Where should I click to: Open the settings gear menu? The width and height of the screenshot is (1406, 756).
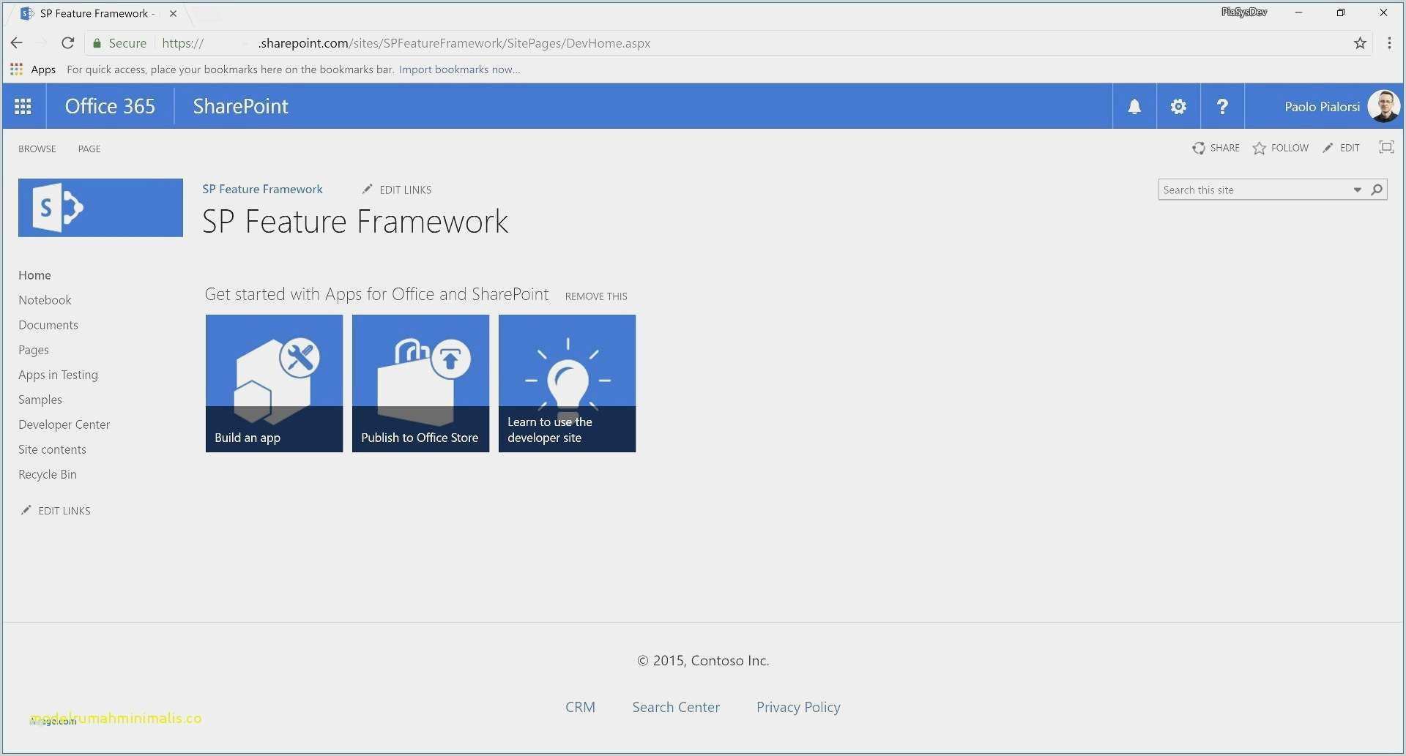coord(1178,107)
